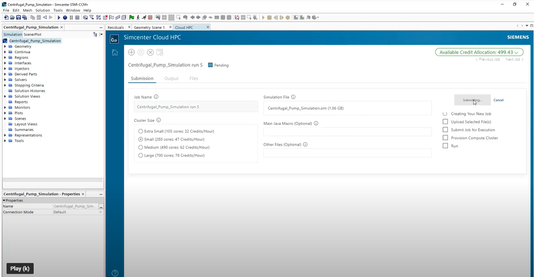Click the home icon in Cloud HPC sidebar
Image resolution: width=534 pixels, height=277 pixels.
(114, 52)
